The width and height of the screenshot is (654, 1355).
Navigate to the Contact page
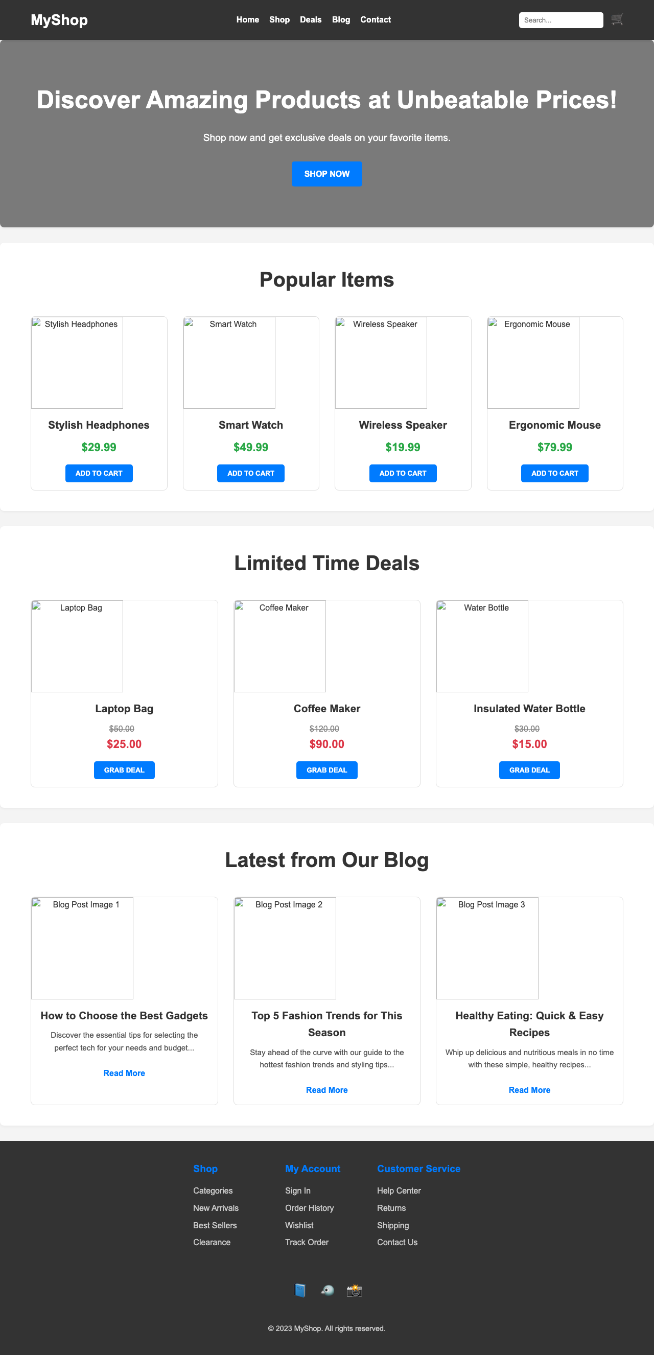click(375, 19)
